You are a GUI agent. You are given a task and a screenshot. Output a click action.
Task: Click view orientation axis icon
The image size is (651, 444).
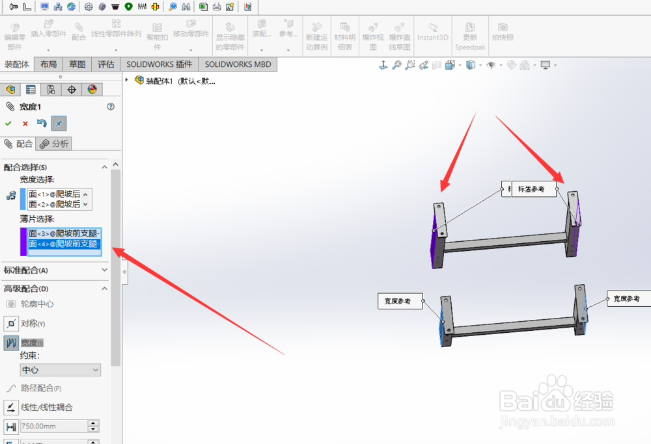[383, 65]
